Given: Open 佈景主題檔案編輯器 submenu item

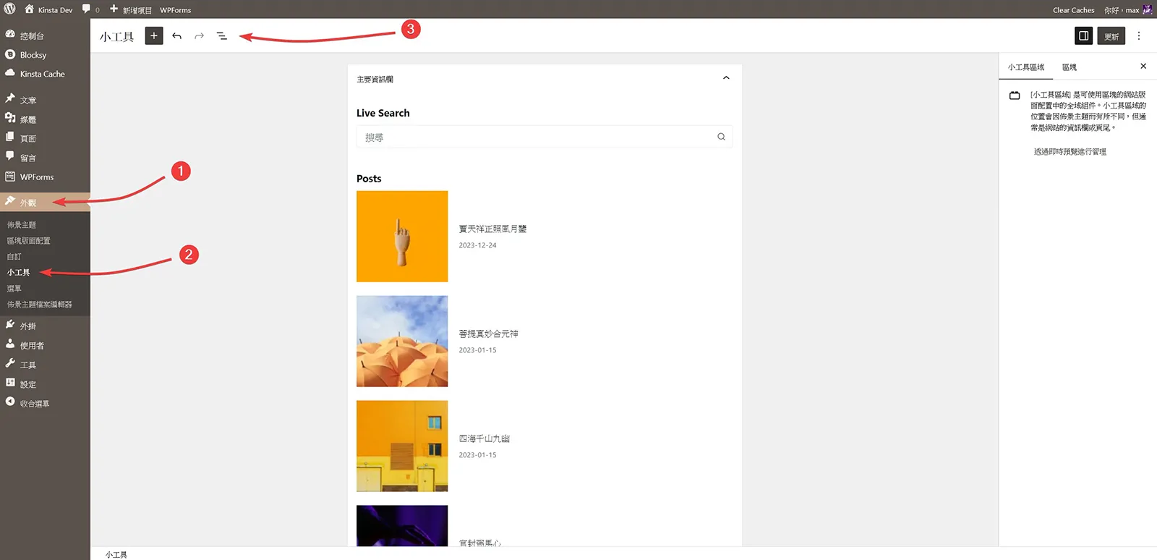Looking at the screenshot, I should (x=40, y=305).
